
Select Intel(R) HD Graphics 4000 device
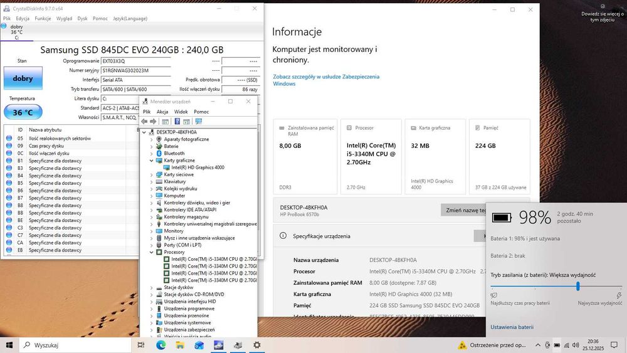tap(198, 167)
